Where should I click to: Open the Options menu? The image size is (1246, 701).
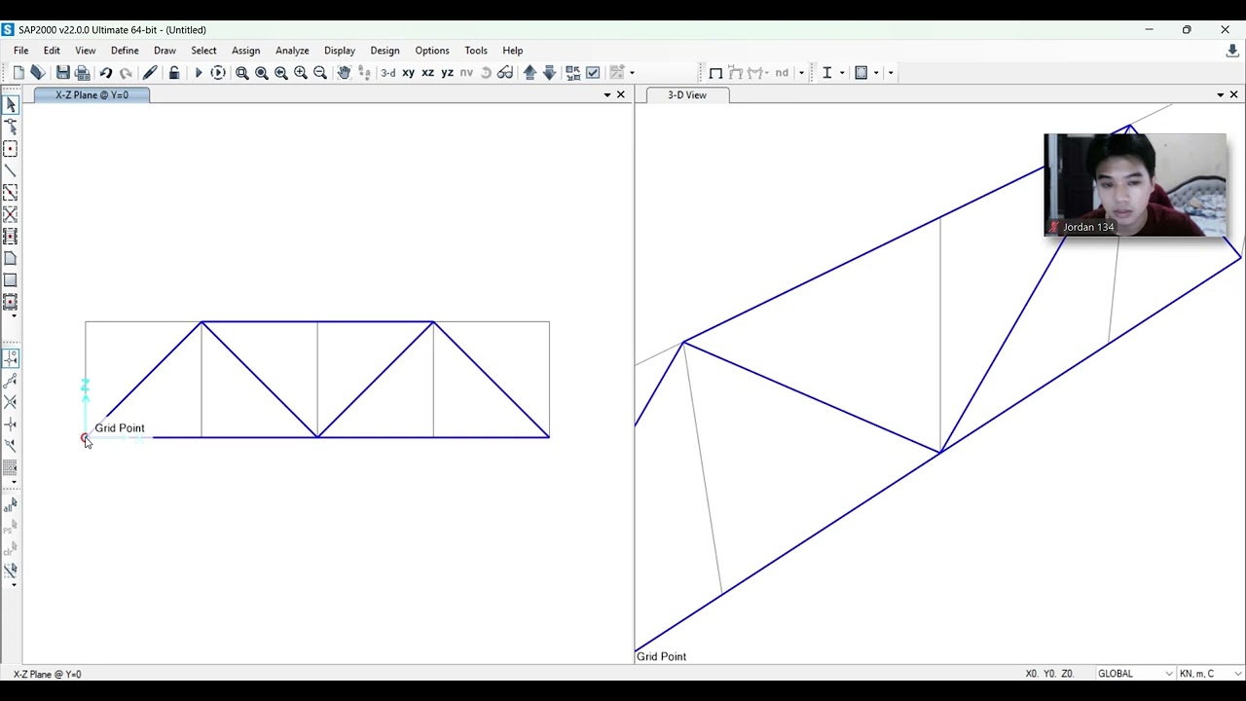point(432,51)
